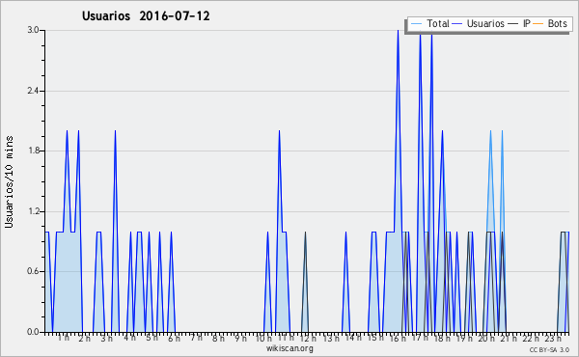The width and height of the screenshot is (579, 357).
Task: Click the '16 h' x-axis label
Action: click(398, 339)
